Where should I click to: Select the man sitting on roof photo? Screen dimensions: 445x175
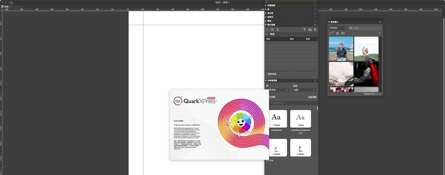pos(341,49)
